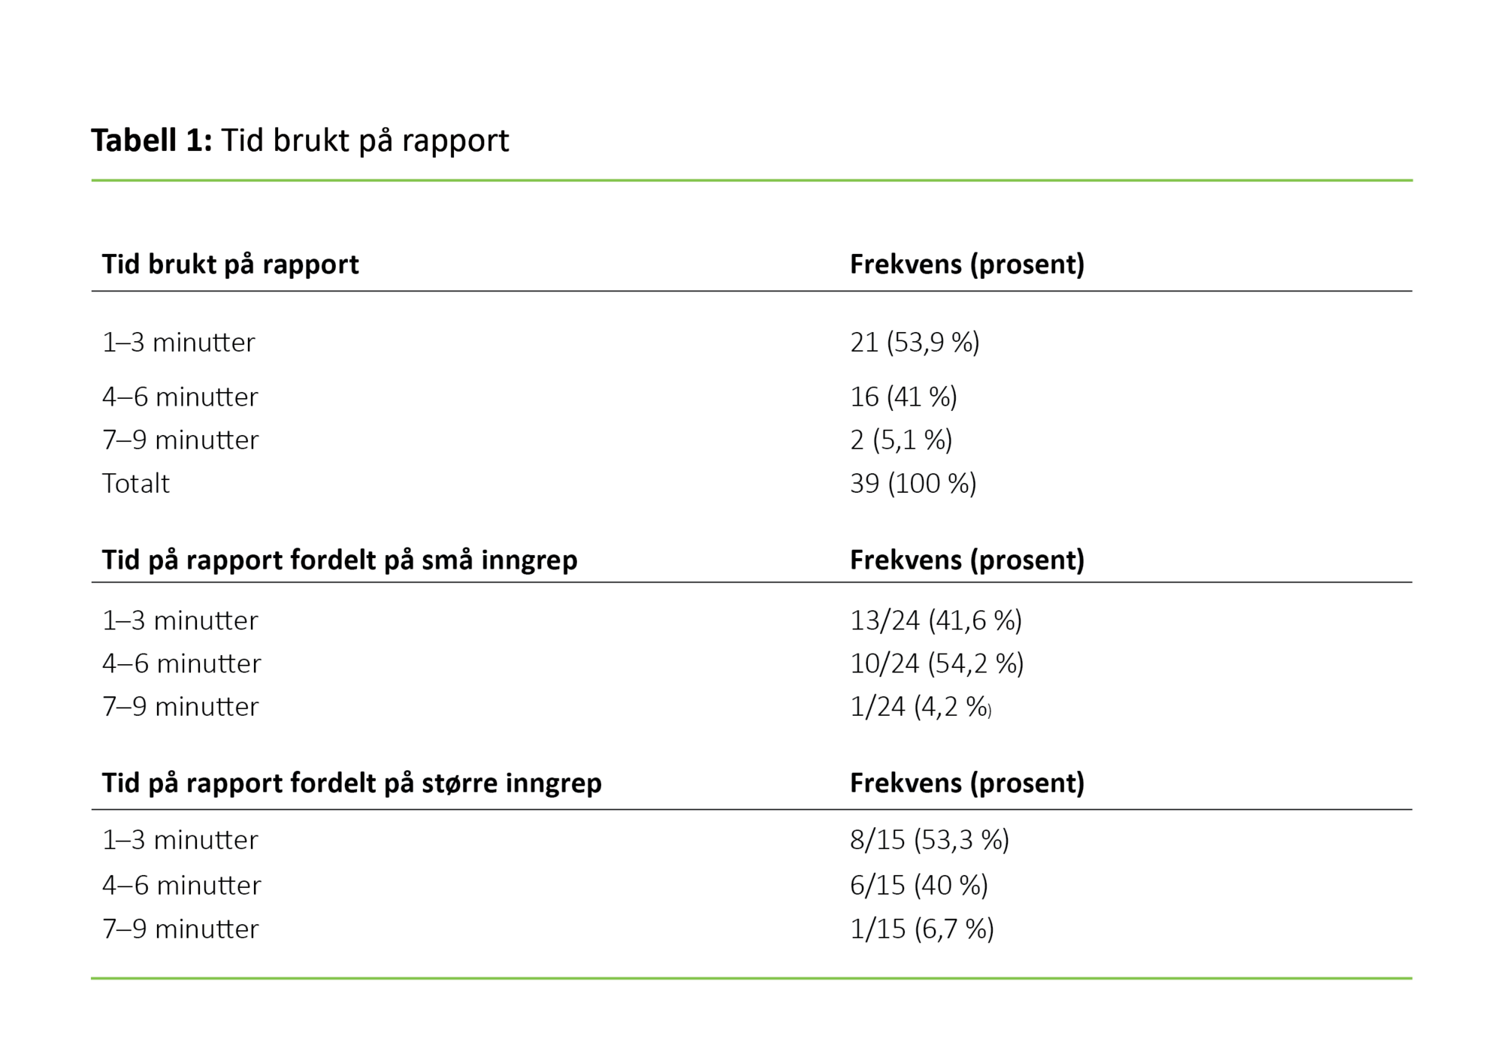Click the "6/15 (40 %)" cell
This screenshot has width=1503, height=1063.
[918, 885]
